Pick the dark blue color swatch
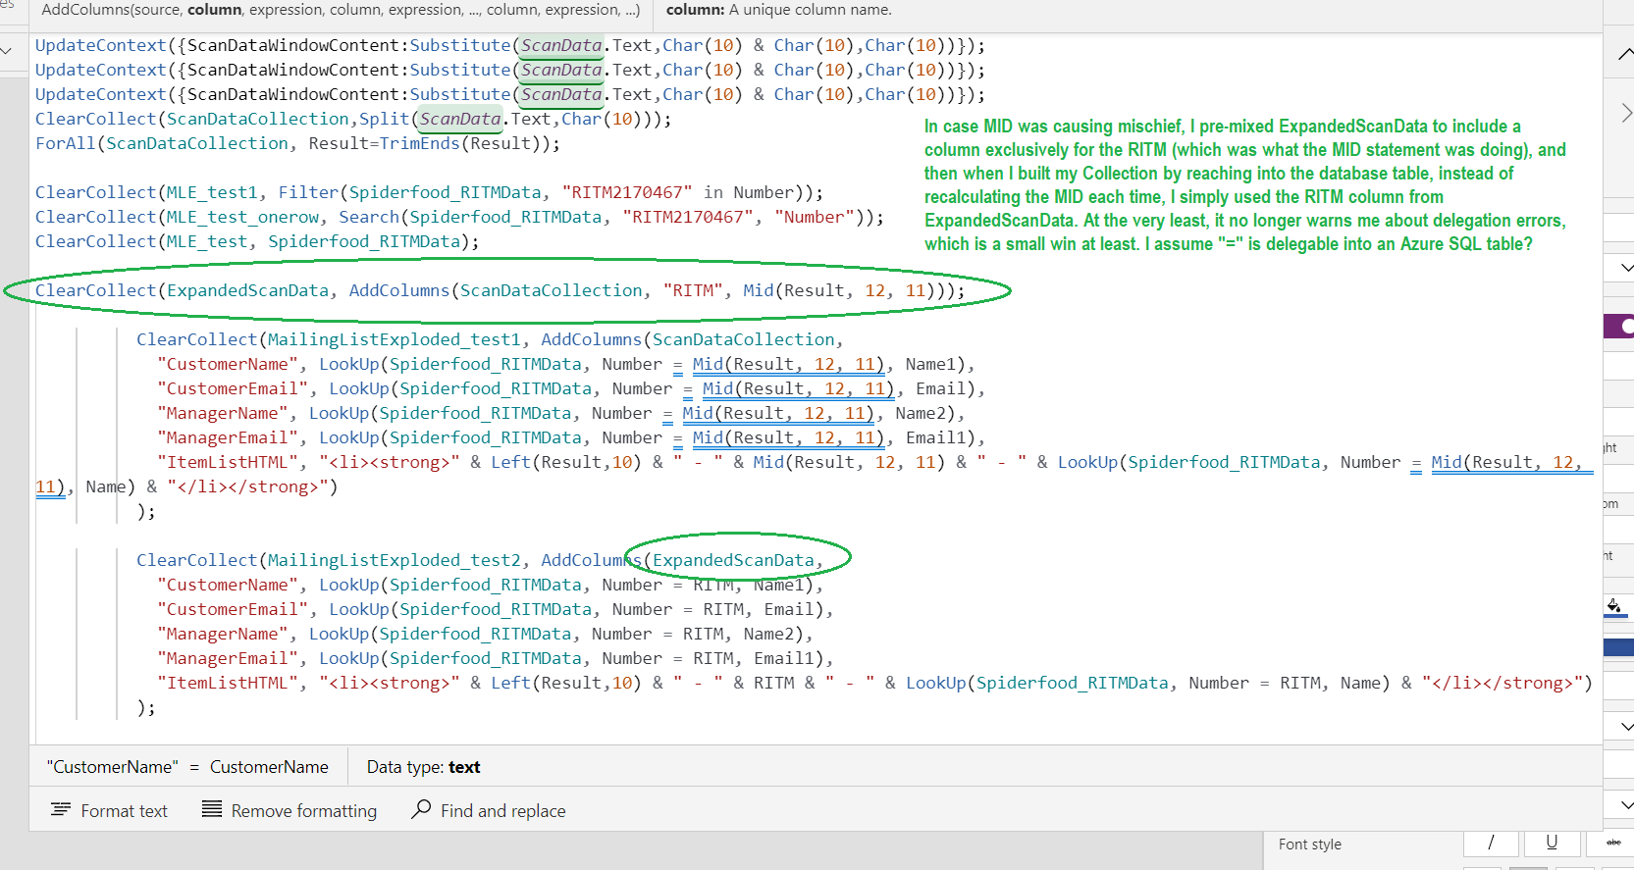The image size is (1634, 870). pyautogui.click(x=1618, y=647)
